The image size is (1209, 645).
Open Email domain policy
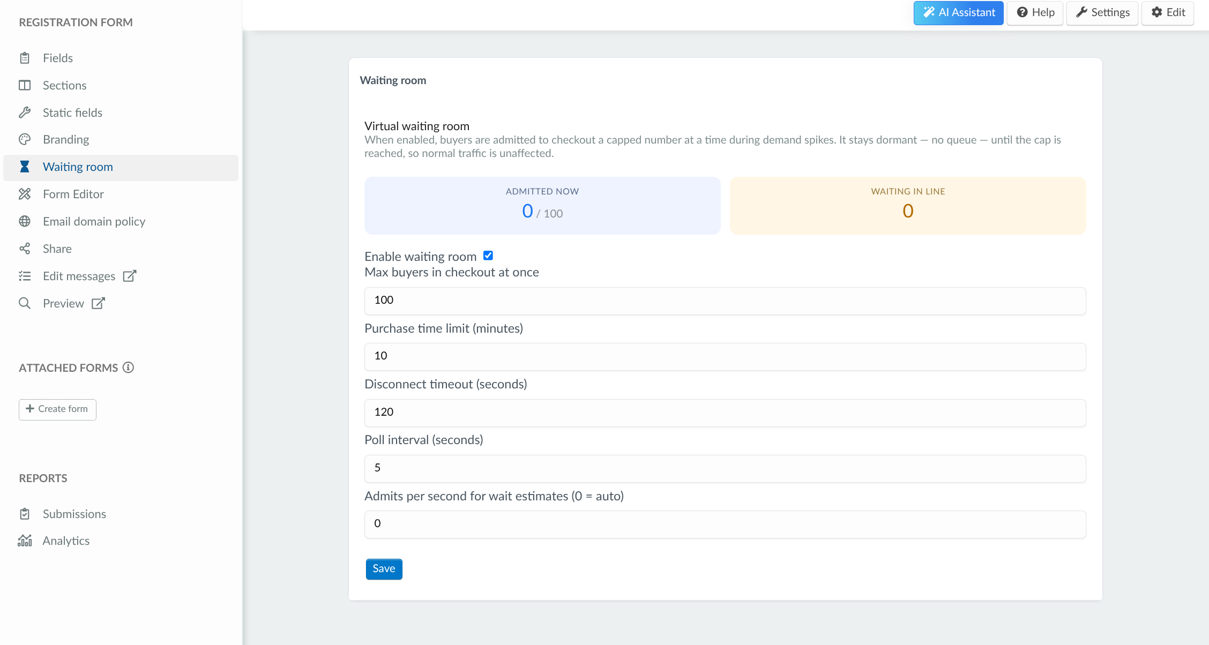(x=121, y=221)
